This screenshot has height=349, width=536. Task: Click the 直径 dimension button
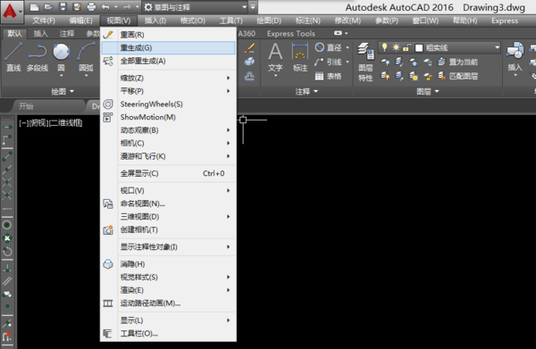point(329,47)
